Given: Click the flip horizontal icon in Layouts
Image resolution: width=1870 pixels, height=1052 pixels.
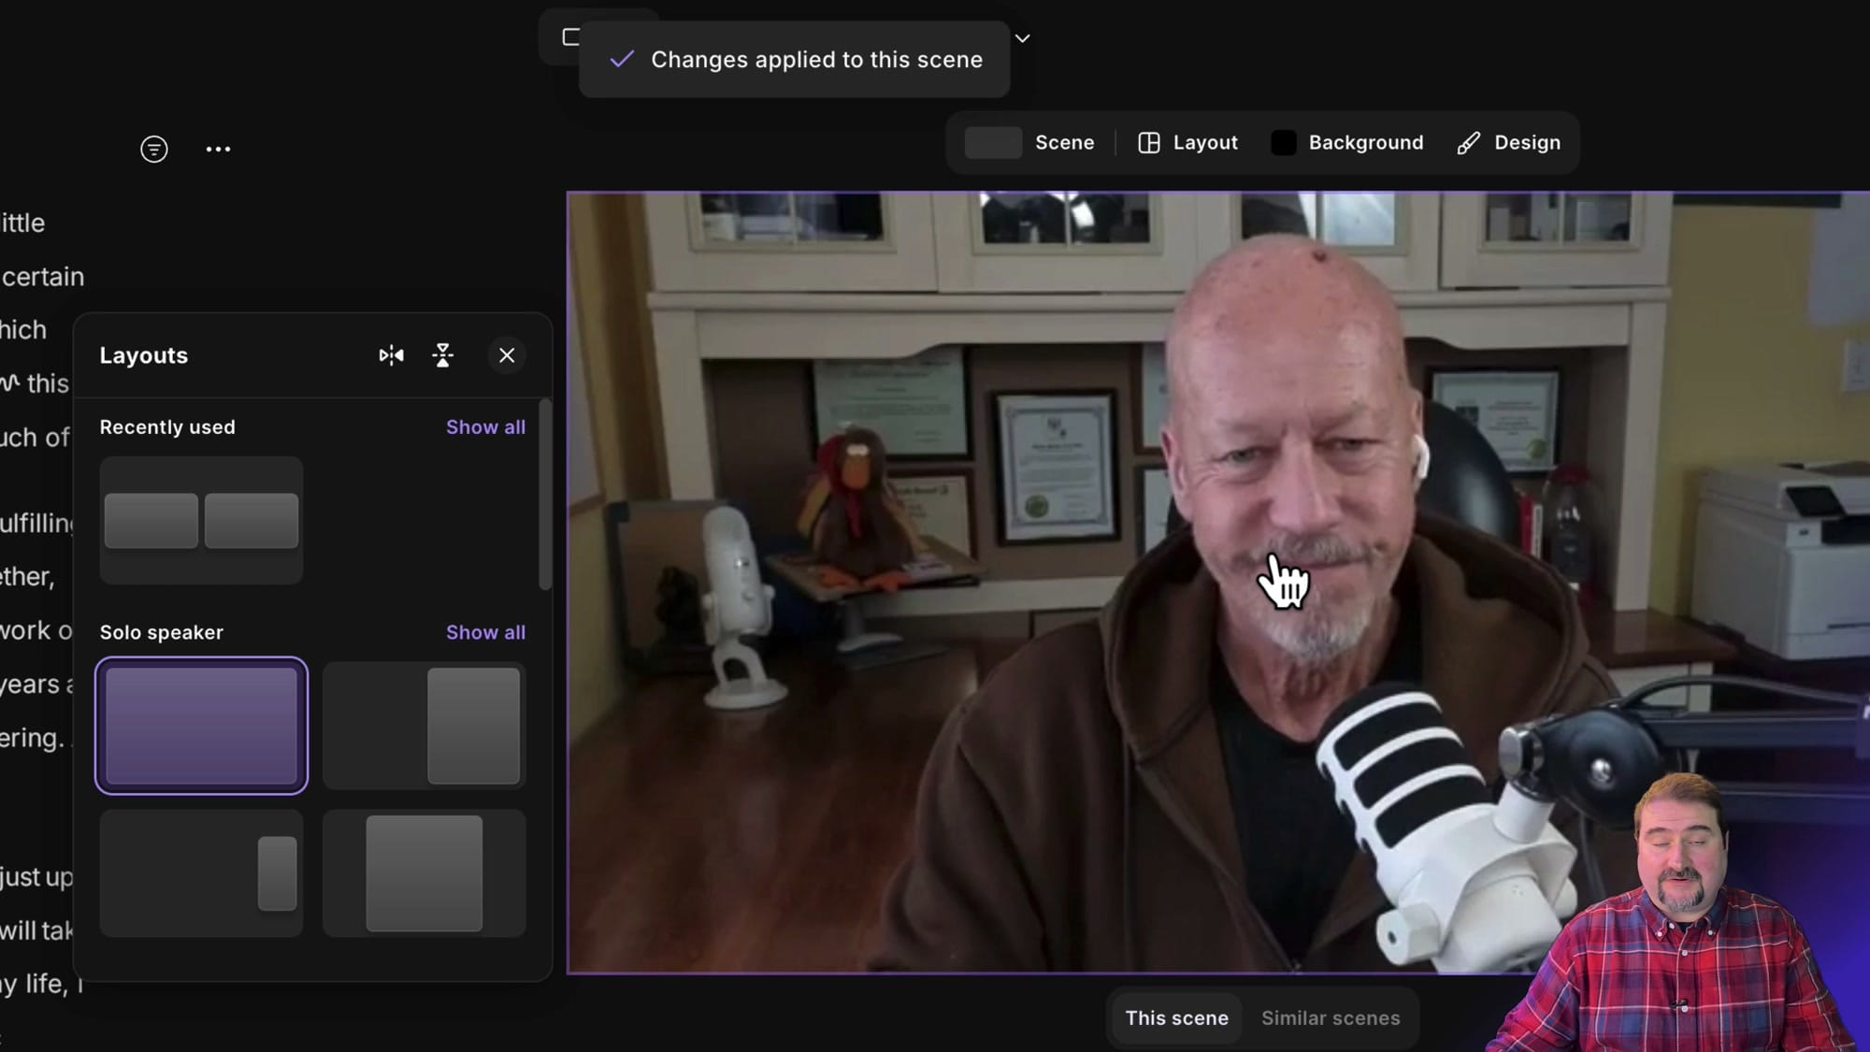Looking at the screenshot, I should click(391, 355).
